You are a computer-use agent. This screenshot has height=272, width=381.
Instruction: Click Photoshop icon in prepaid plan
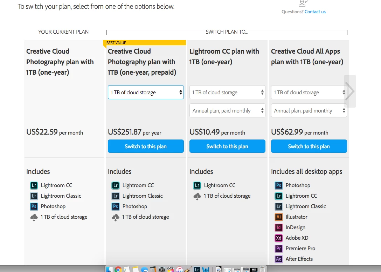116,206
